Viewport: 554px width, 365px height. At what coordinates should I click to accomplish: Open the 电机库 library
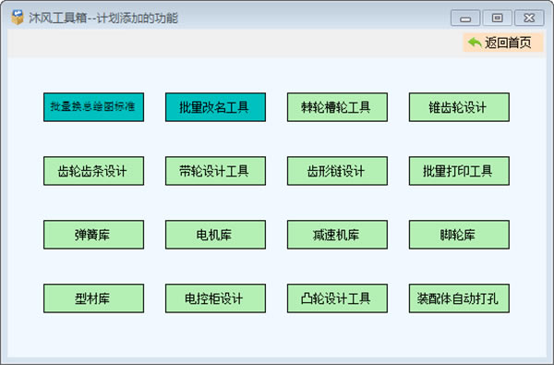(x=215, y=235)
